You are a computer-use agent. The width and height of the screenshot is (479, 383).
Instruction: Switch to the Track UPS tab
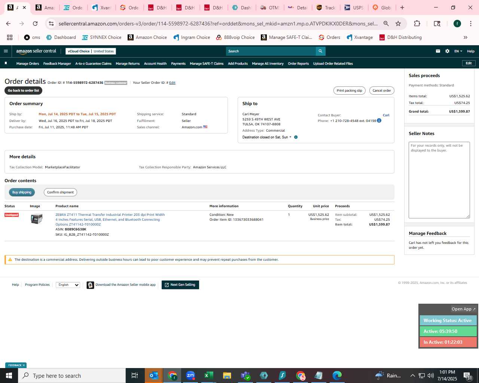(x=326, y=7)
